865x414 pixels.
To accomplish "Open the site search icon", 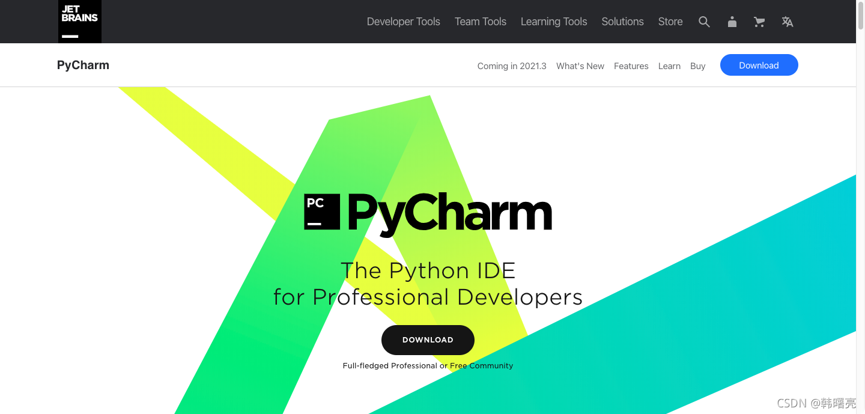I will pyautogui.click(x=704, y=22).
